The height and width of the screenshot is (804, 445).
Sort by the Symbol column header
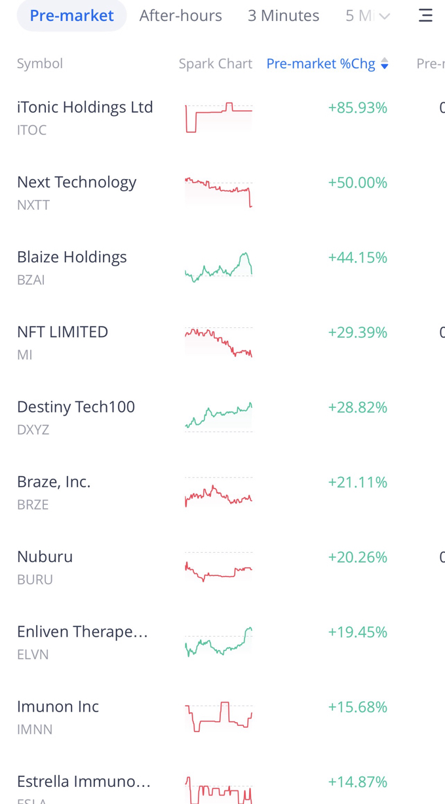point(40,64)
